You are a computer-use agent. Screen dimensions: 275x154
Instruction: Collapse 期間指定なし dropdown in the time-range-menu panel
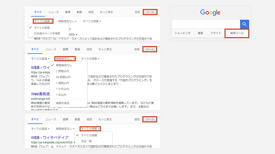click(65, 59)
